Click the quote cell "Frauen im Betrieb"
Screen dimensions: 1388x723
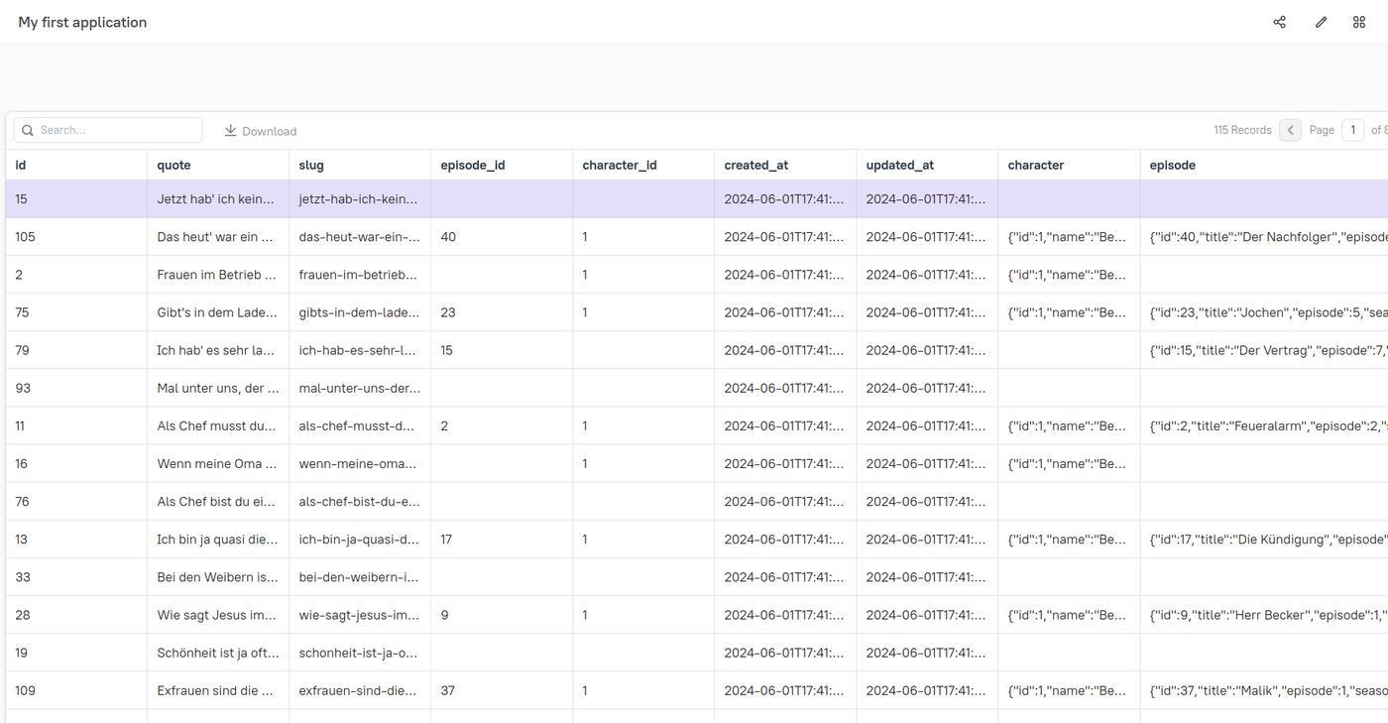(x=216, y=275)
